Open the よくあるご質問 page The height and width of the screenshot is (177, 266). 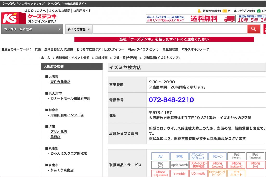pos(59,11)
